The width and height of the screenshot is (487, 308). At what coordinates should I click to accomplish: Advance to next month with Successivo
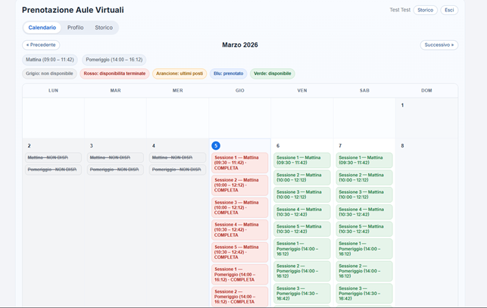coord(439,45)
